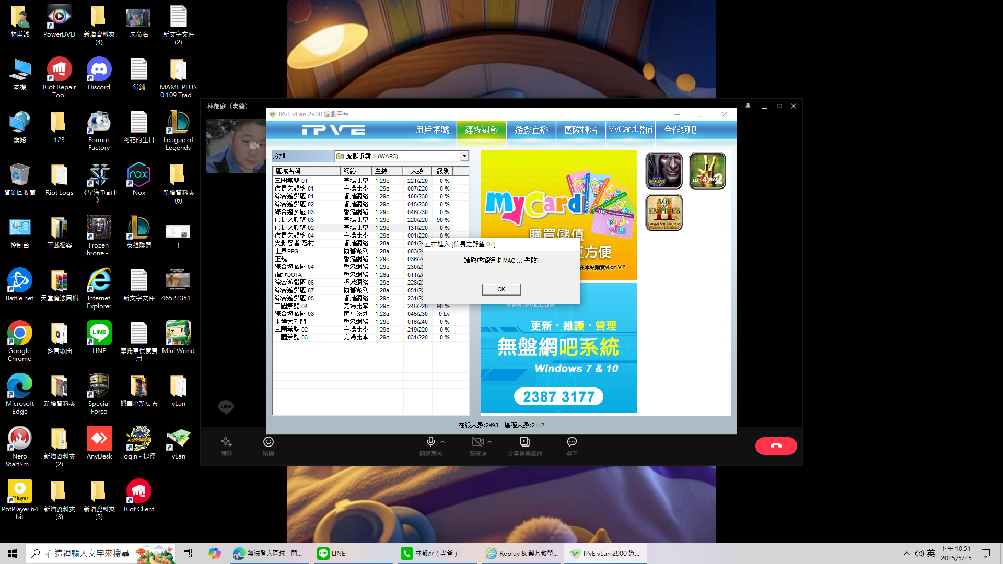The height and width of the screenshot is (564, 1003).
Task: Toggle the camera on in the call
Action: (x=477, y=442)
